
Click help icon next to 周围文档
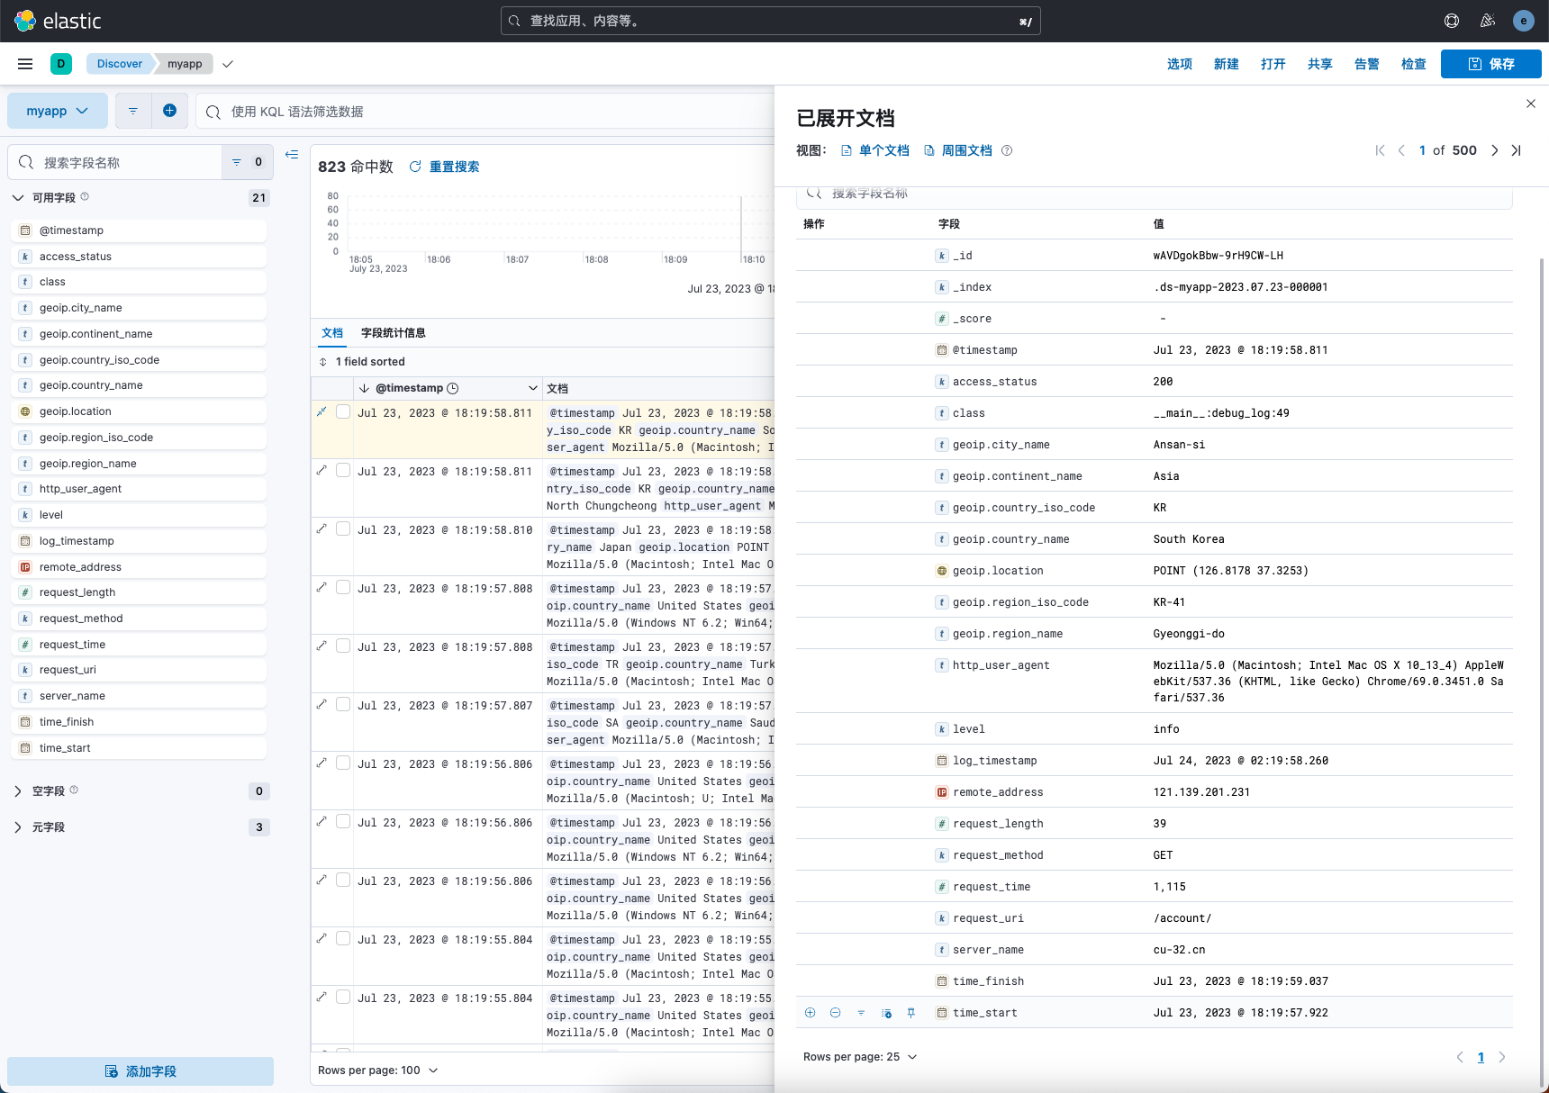coord(1007,150)
